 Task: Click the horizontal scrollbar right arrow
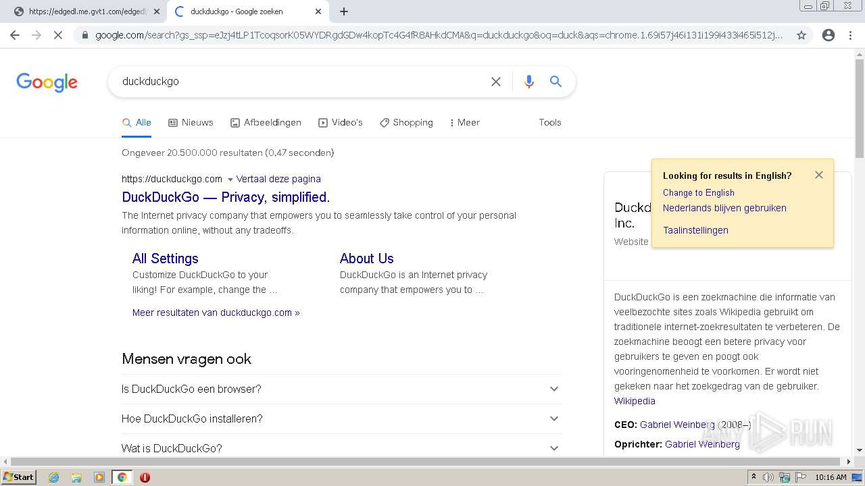[849, 462]
